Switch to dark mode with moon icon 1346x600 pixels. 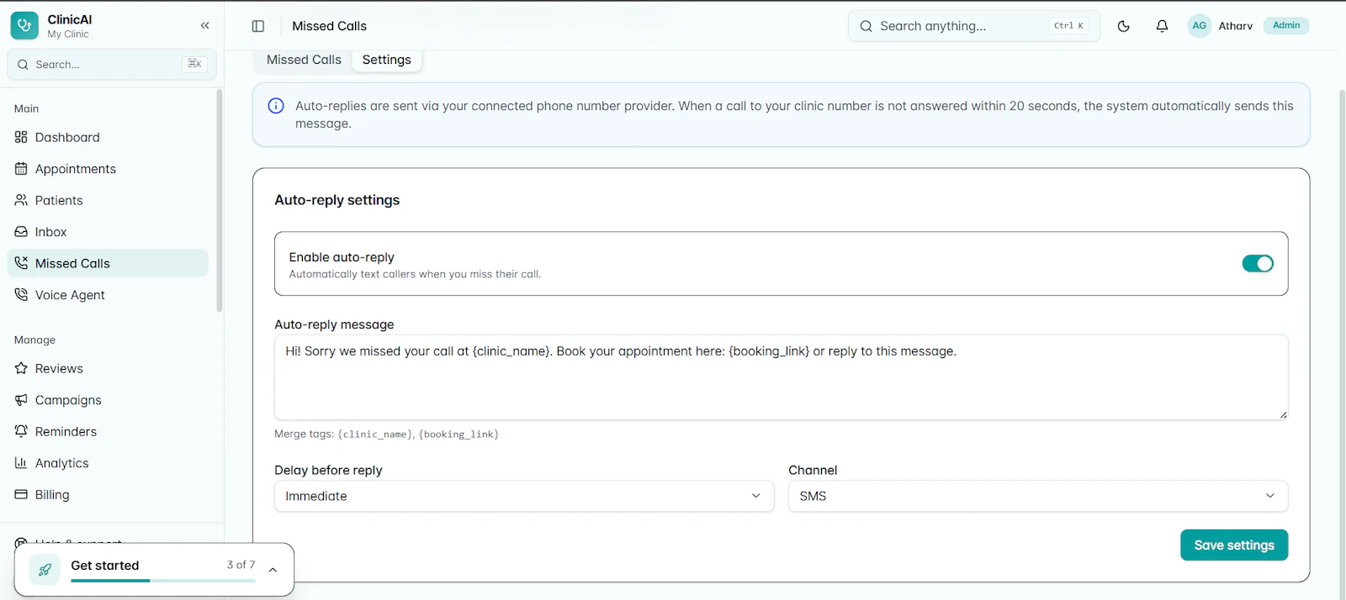(x=1123, y=26)
